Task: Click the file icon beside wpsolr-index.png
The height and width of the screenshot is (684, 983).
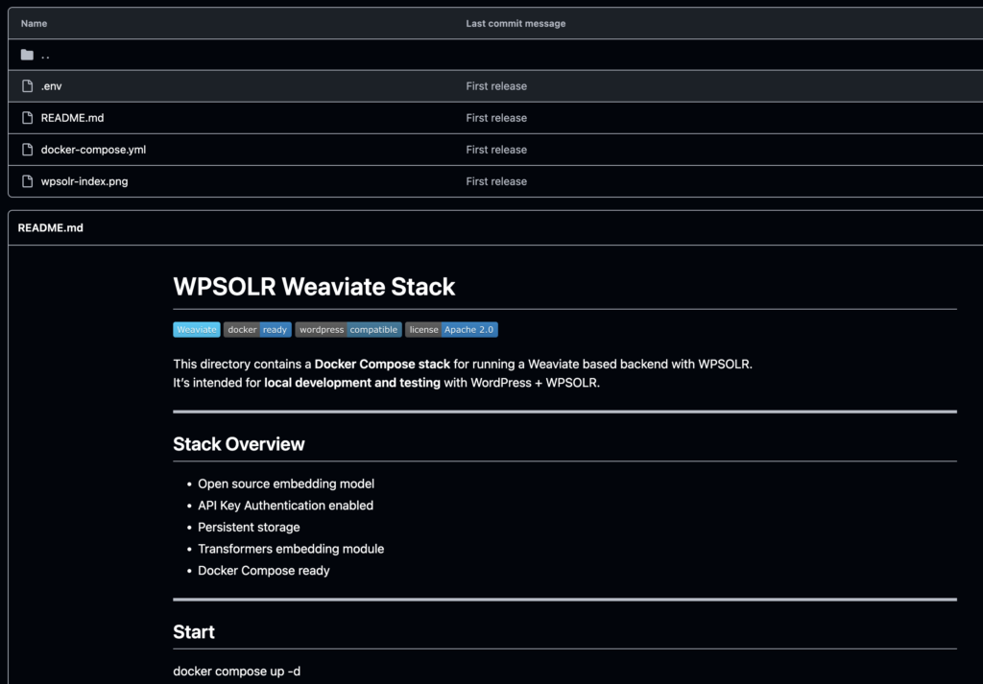Action: tap(27, 181)
